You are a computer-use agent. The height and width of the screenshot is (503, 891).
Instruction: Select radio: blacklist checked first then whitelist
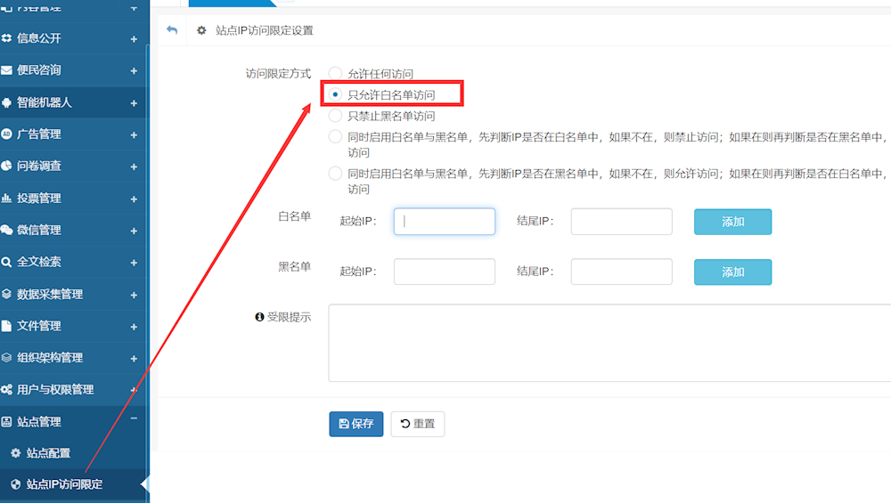click(x=335, y=173)
